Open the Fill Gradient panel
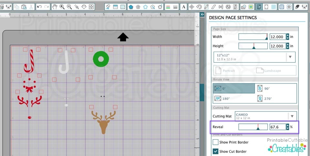Viewport: 310px width, 156px height. (x=115, y=7)
